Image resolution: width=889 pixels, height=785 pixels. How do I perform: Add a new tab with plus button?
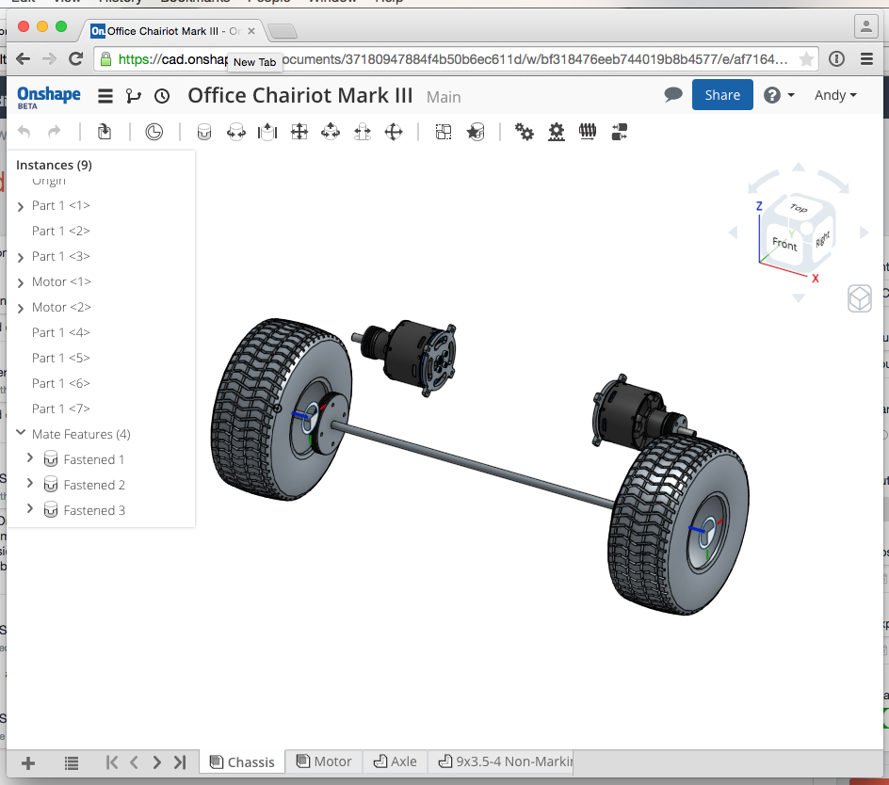(x=28, y=763)
